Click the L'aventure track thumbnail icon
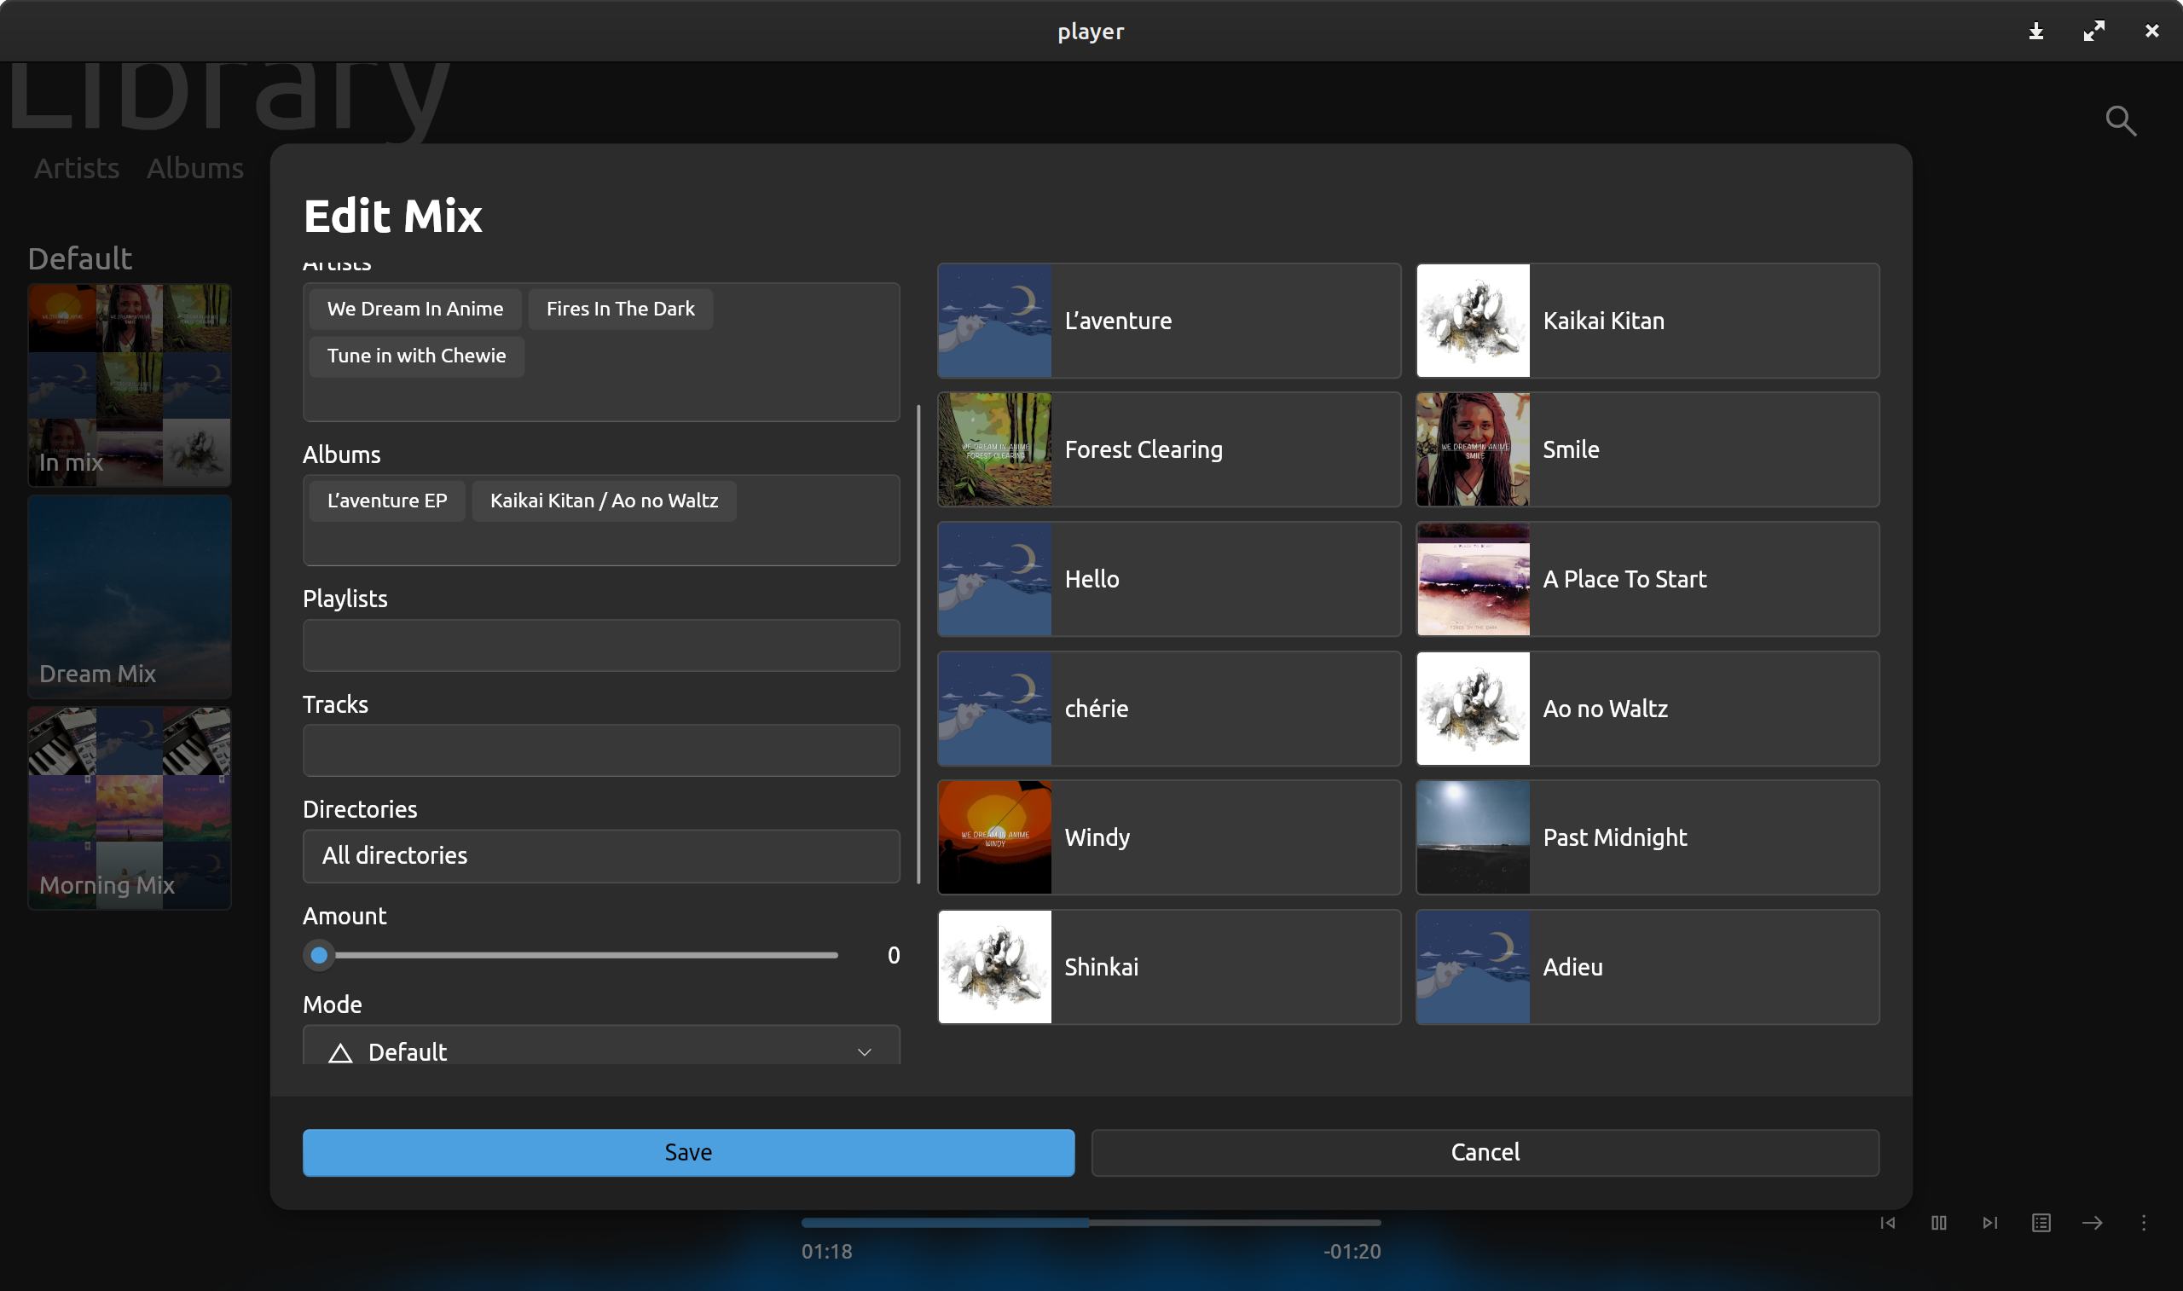Screen dimensions: 2183x1291 [x=995, y=320]
